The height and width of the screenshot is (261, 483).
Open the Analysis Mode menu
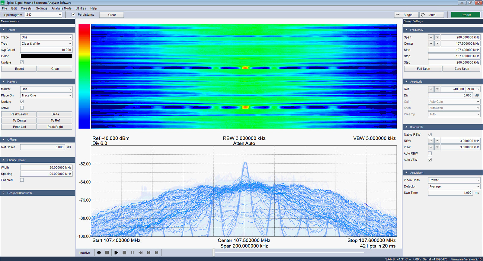tap(61, 8)
